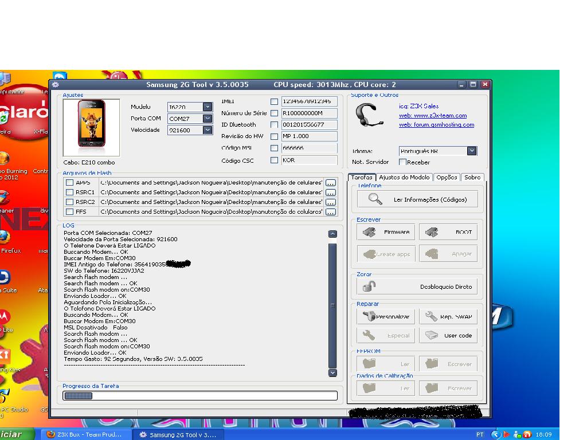
Task: Click the ID Bluetooth input field
Action: tap(309, 124)
